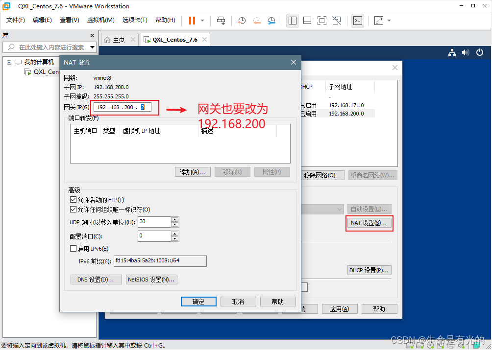
Task: Uncheck 允许活动的 FTP checkbox
Action: (74, 200)
